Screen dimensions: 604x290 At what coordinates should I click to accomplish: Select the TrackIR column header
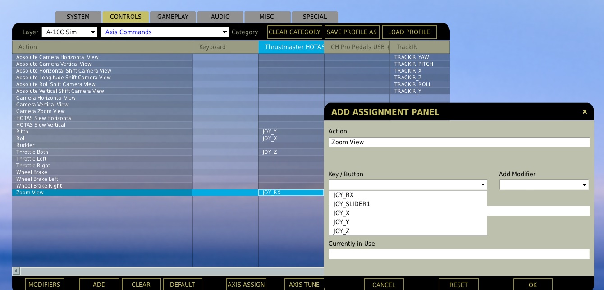pyautogui.click(x=420, y=47)
